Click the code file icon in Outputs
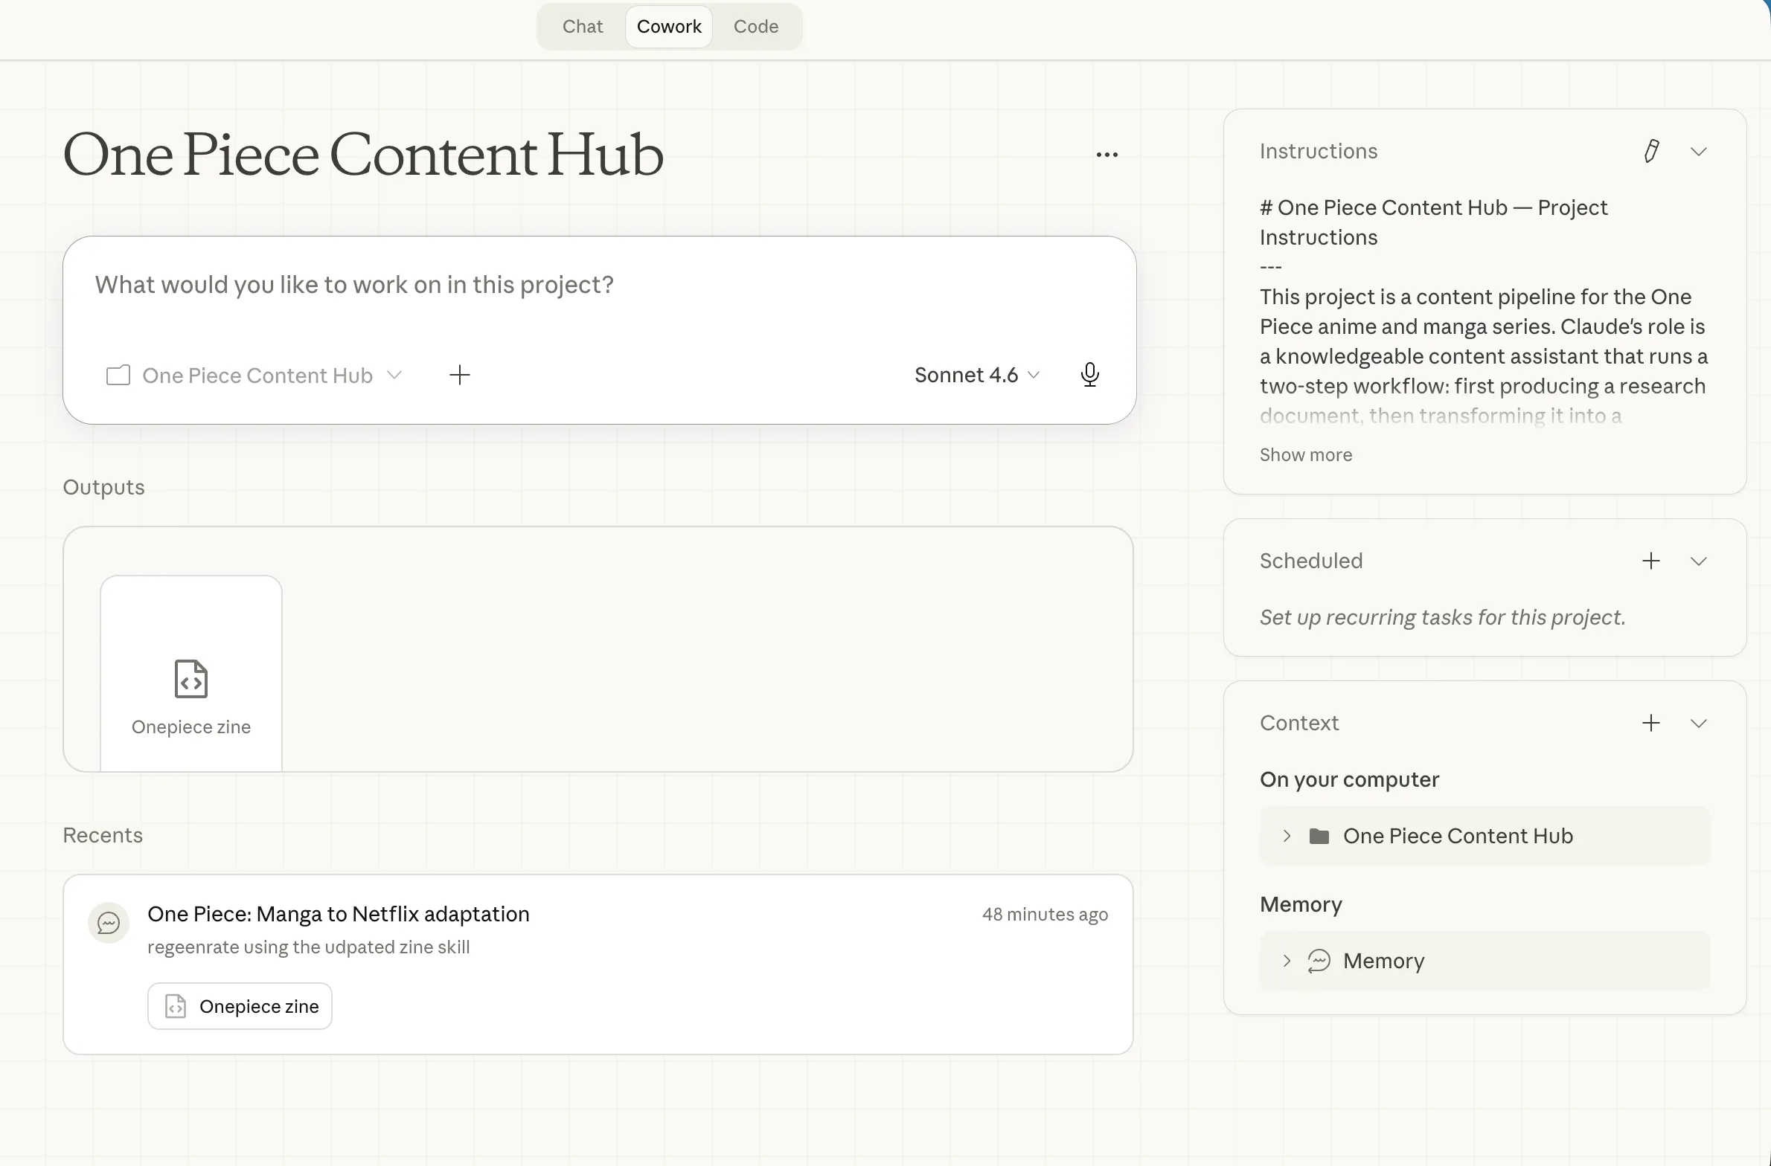The image size is (1771, 1166). click(x=190, y=678)
